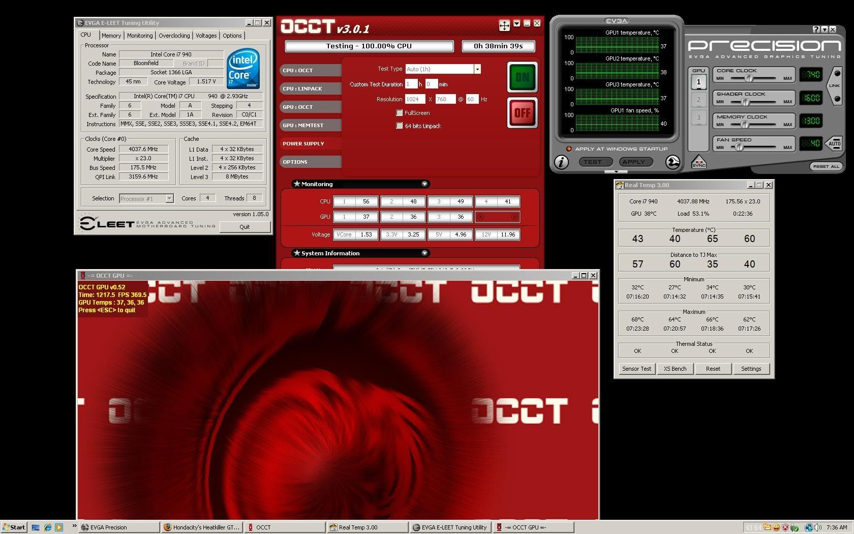This screenshot has width=854, height=534.
Task: Click the help question mark in Precision
Action: coord(816,29)
